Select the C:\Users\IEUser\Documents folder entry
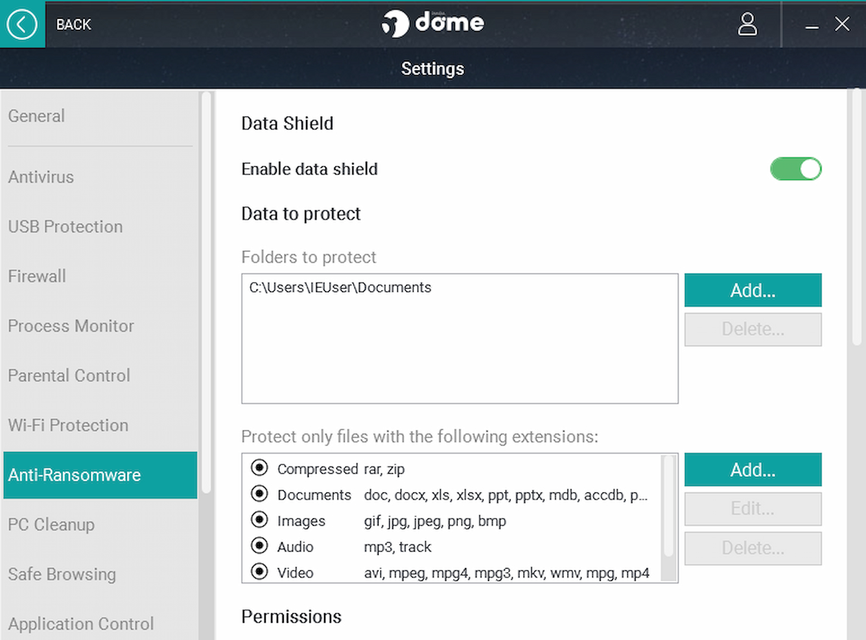866x640 pixels. [x=340, y=287]
